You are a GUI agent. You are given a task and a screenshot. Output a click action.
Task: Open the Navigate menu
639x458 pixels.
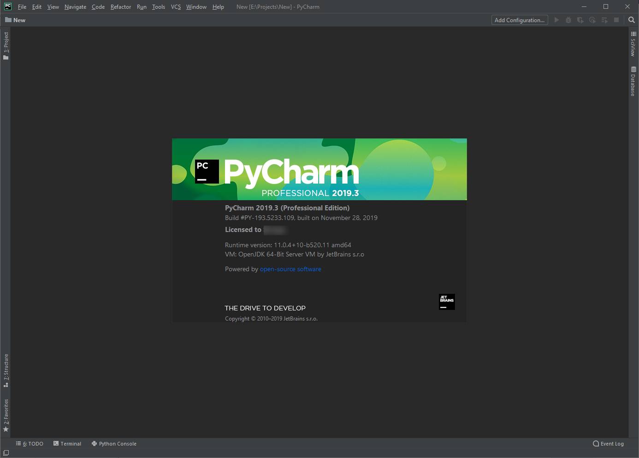(75, 7)
